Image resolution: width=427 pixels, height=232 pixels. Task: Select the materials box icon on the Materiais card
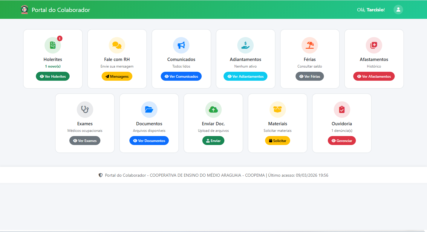(x=278, y=109)
